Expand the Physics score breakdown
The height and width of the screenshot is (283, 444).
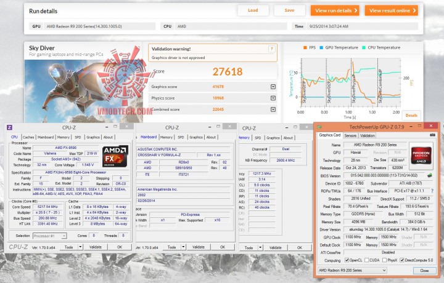pos(273,98)
